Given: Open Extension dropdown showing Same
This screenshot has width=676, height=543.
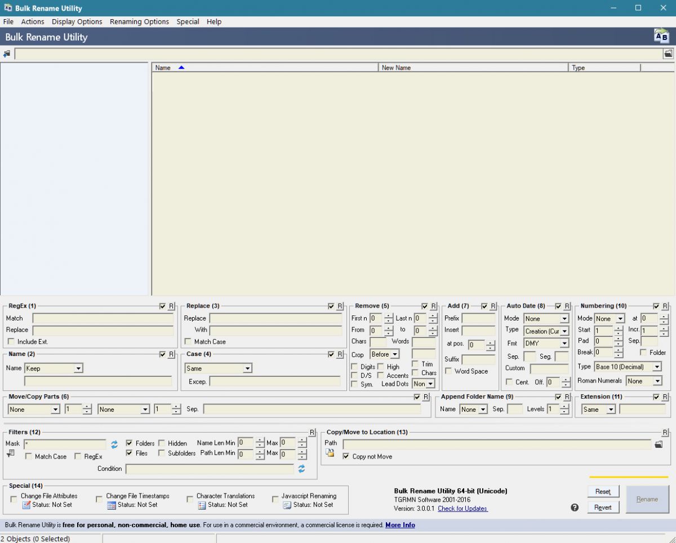Looking at the screenshot, I should tap(599, 410).
